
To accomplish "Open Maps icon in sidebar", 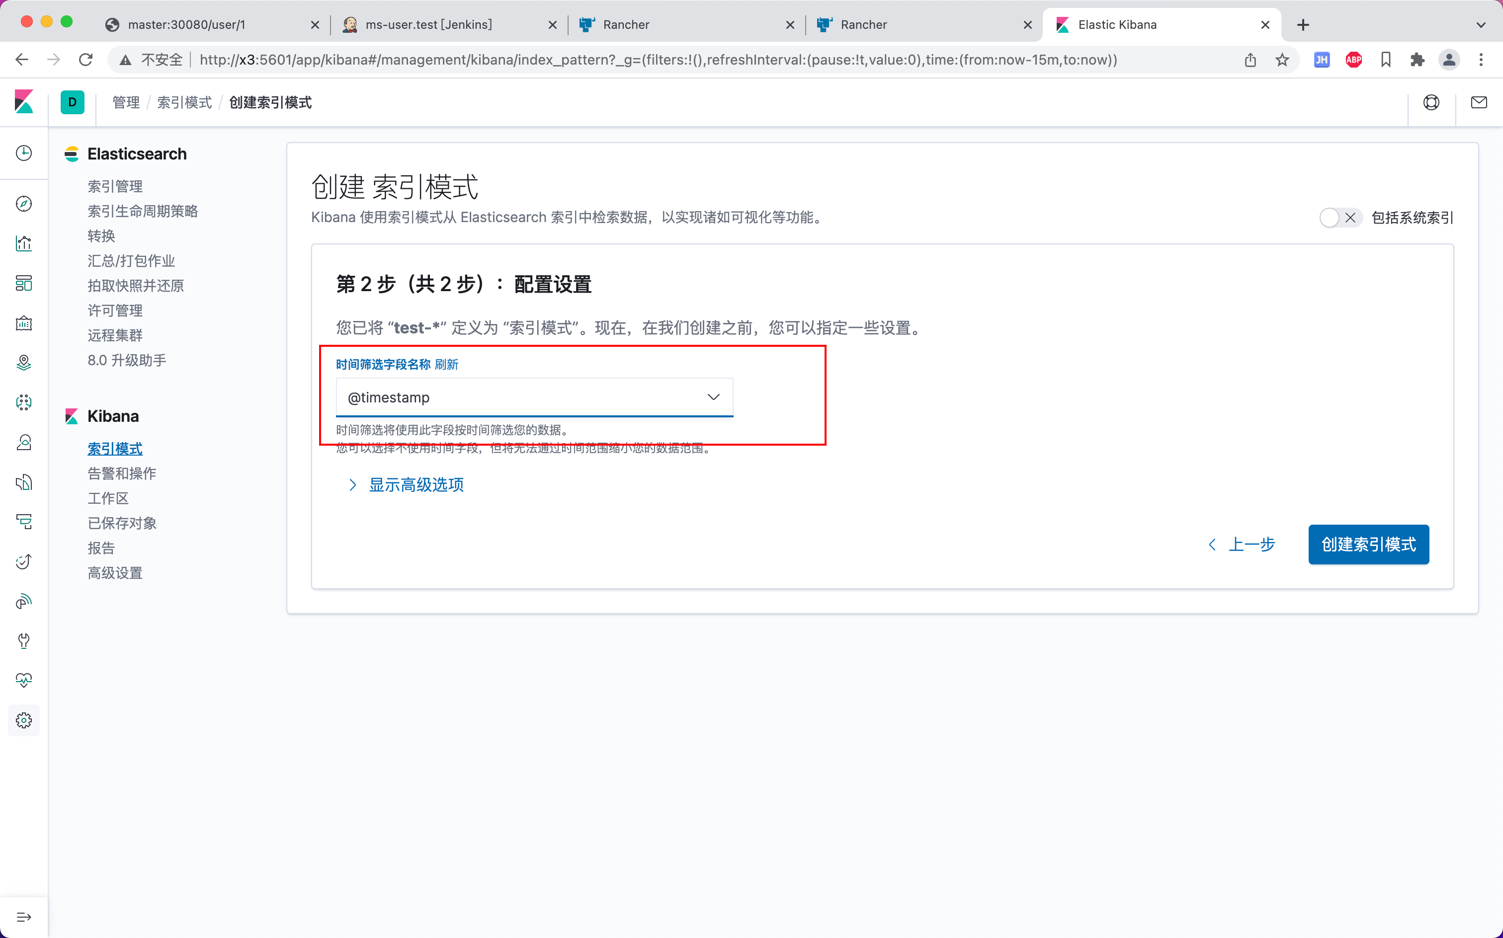I will tap(23, 362).
